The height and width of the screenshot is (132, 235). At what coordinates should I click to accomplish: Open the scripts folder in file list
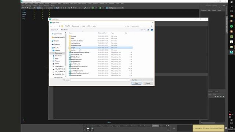point(100,48)
